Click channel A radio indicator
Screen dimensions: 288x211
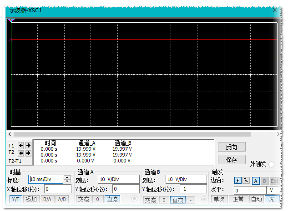point(135,199)
